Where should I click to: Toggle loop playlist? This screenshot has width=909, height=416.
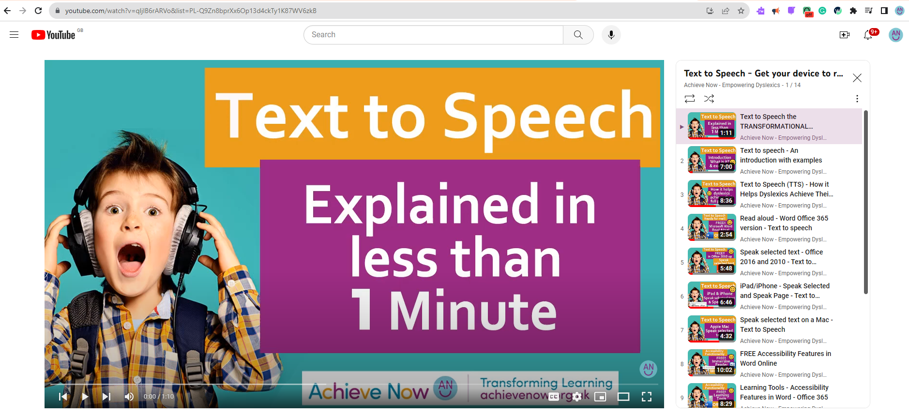click(690, 99)
